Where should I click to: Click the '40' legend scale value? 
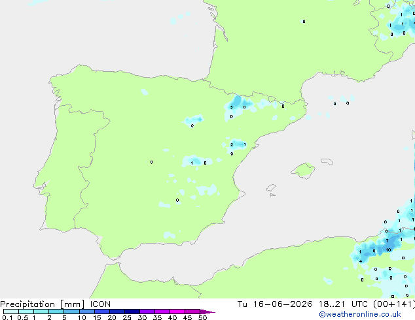point(172,317)
